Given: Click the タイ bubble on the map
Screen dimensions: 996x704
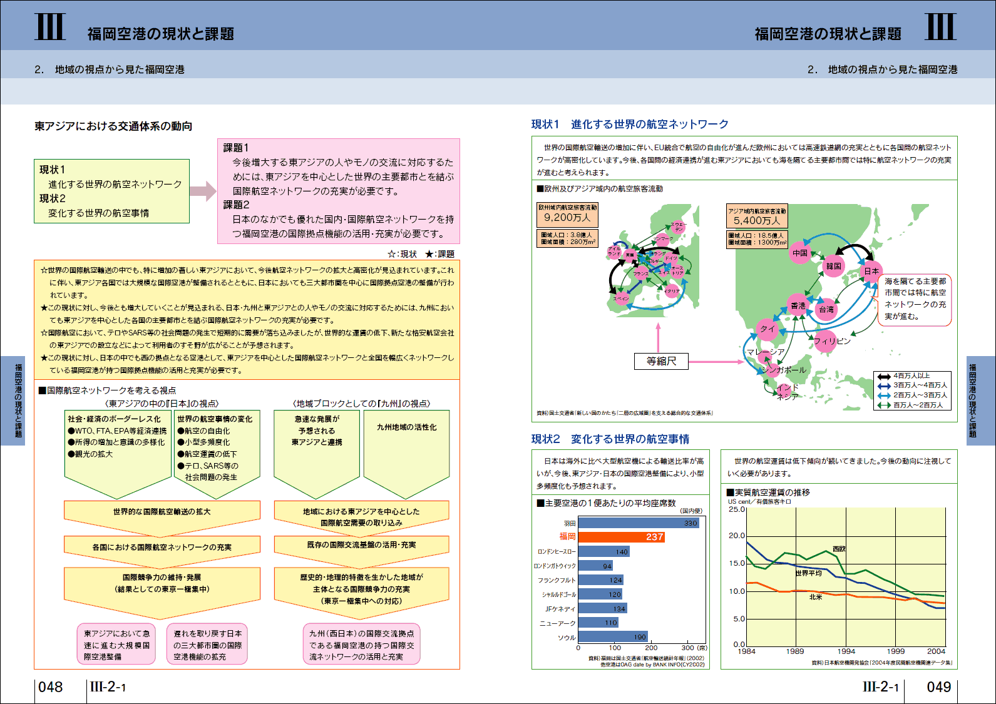Looking at the screenshot, I should 768,329.
